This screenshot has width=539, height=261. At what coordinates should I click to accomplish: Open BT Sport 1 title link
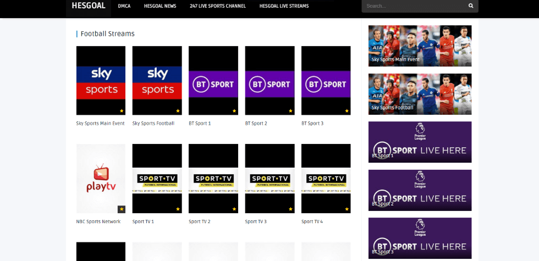tap(200, 124)
